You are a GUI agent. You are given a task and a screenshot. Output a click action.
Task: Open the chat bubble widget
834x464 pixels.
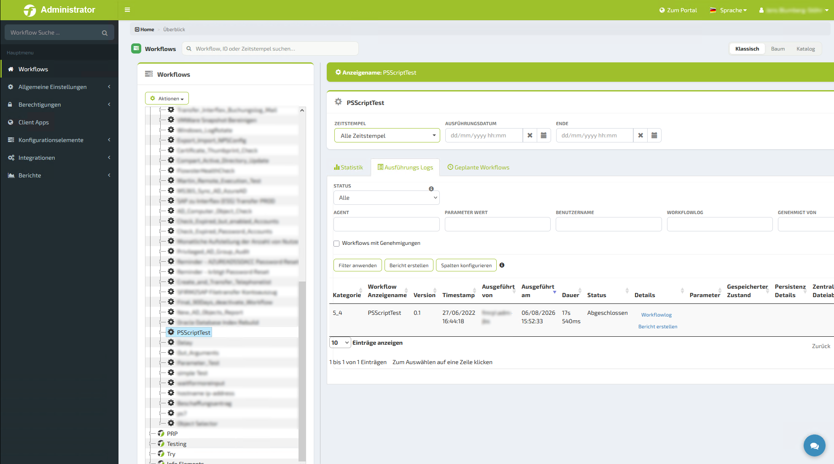[x=814, y=445]
